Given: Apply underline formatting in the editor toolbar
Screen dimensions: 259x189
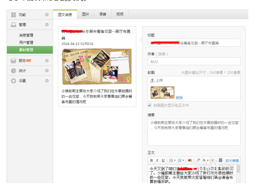Looking at the screenshot, I should (x=163, y=160).
